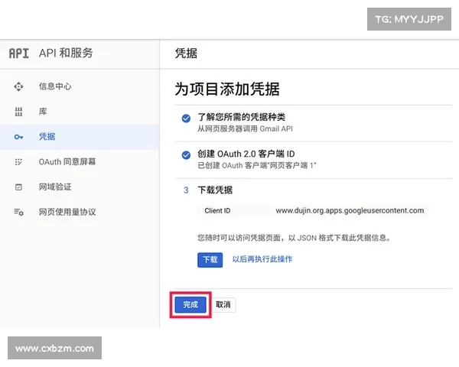Click the blue 下载 button
This screenshot has height=367, width=459.
pyautogui.click(x=210, y=260)
